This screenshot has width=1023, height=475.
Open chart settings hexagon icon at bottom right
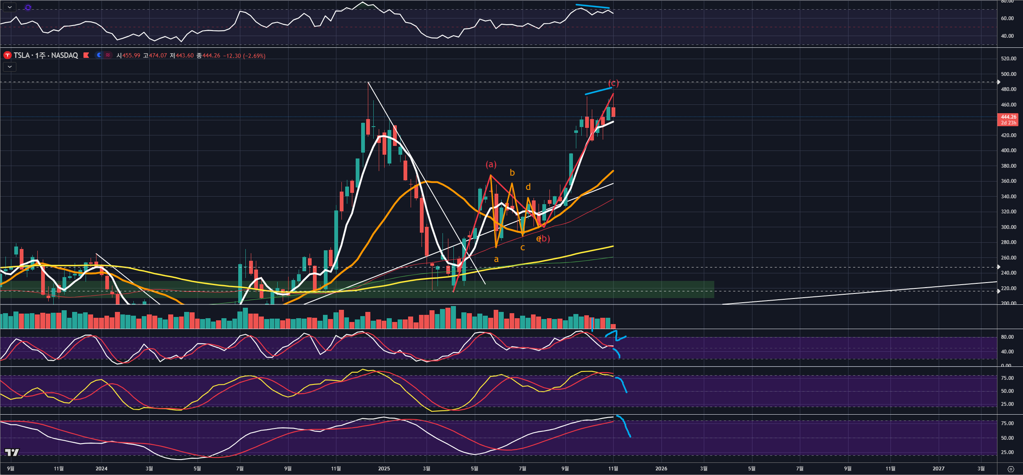[x=1011, y=469]
